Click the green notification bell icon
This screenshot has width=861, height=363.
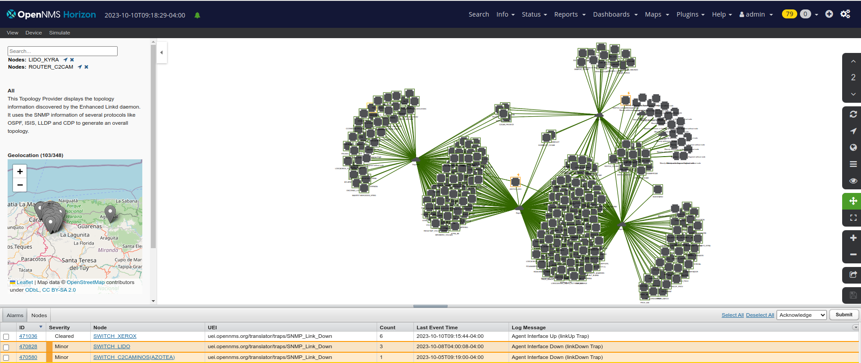tap(197, 15)
